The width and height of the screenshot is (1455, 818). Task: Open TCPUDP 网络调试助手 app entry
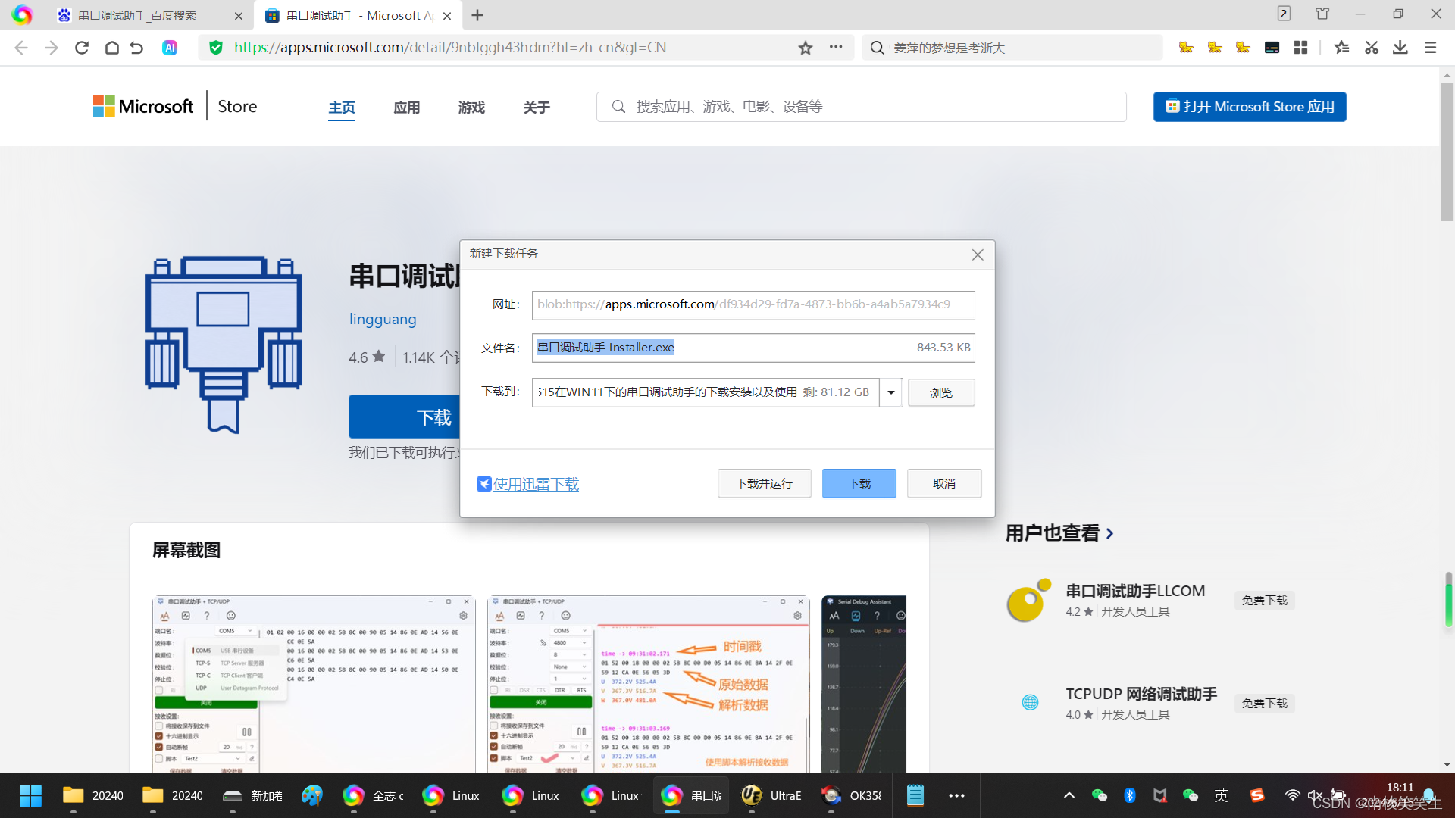pyautogui.click(x=1141, y=694)
